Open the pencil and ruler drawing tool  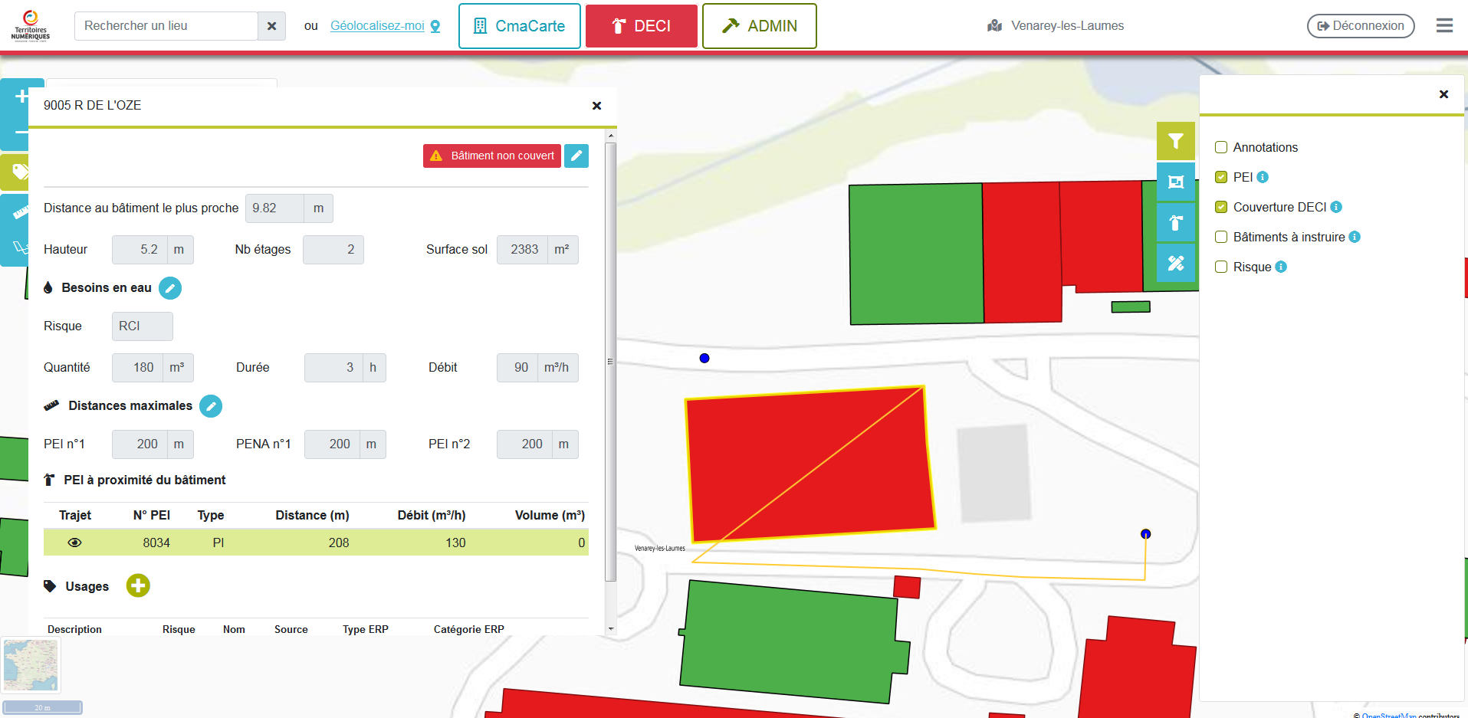(x=1175, y=263)
